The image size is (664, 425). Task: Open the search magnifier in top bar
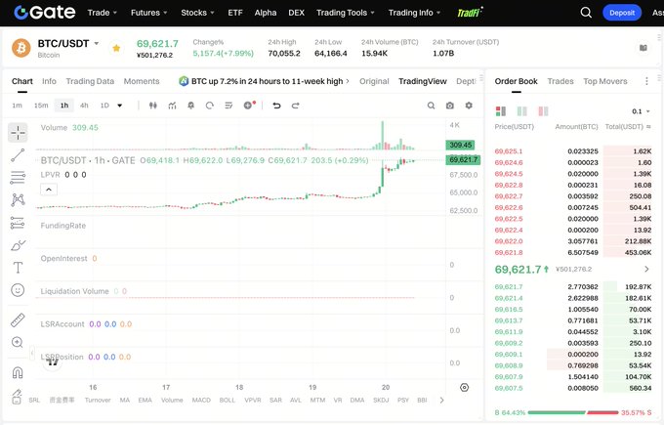[x=586, y=13]
